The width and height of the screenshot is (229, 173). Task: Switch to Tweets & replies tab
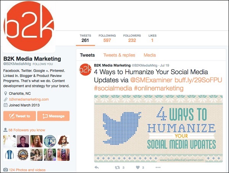click(x=119, y=55)
